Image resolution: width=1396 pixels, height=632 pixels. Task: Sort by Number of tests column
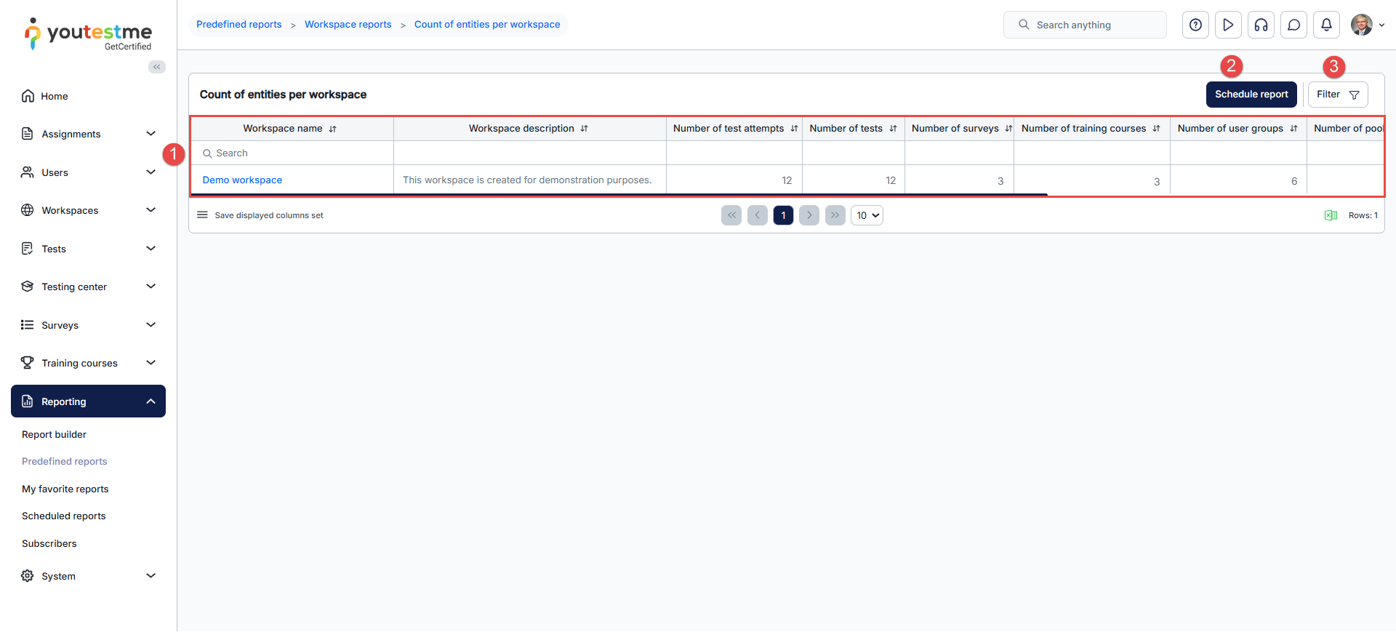(x=893, y=129)
